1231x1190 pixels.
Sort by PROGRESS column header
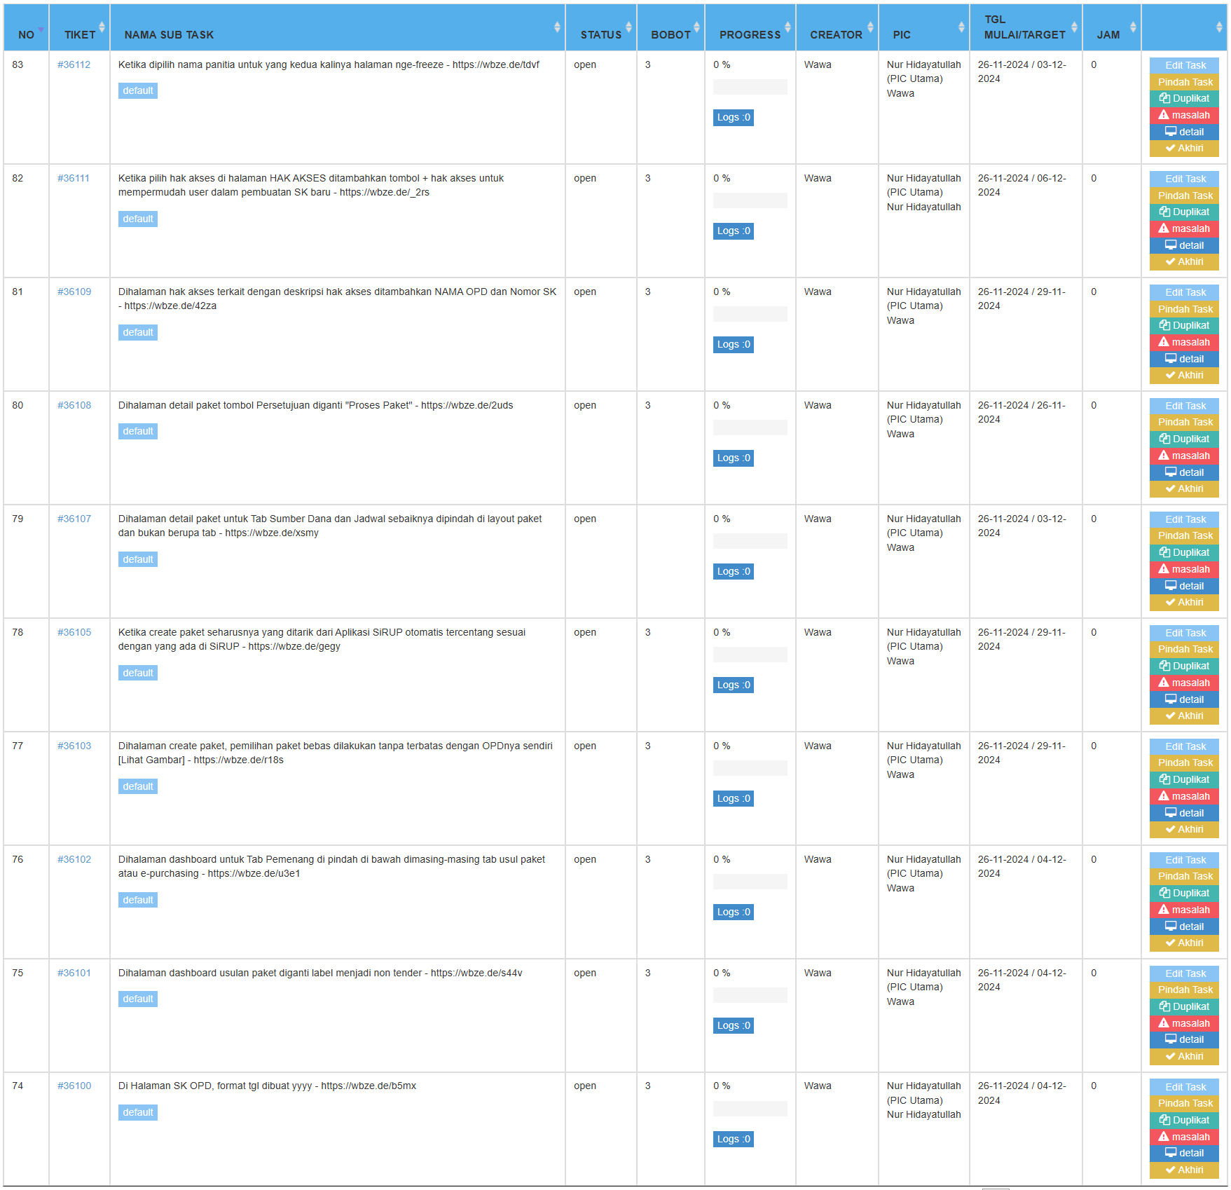(x=750, y=34)
